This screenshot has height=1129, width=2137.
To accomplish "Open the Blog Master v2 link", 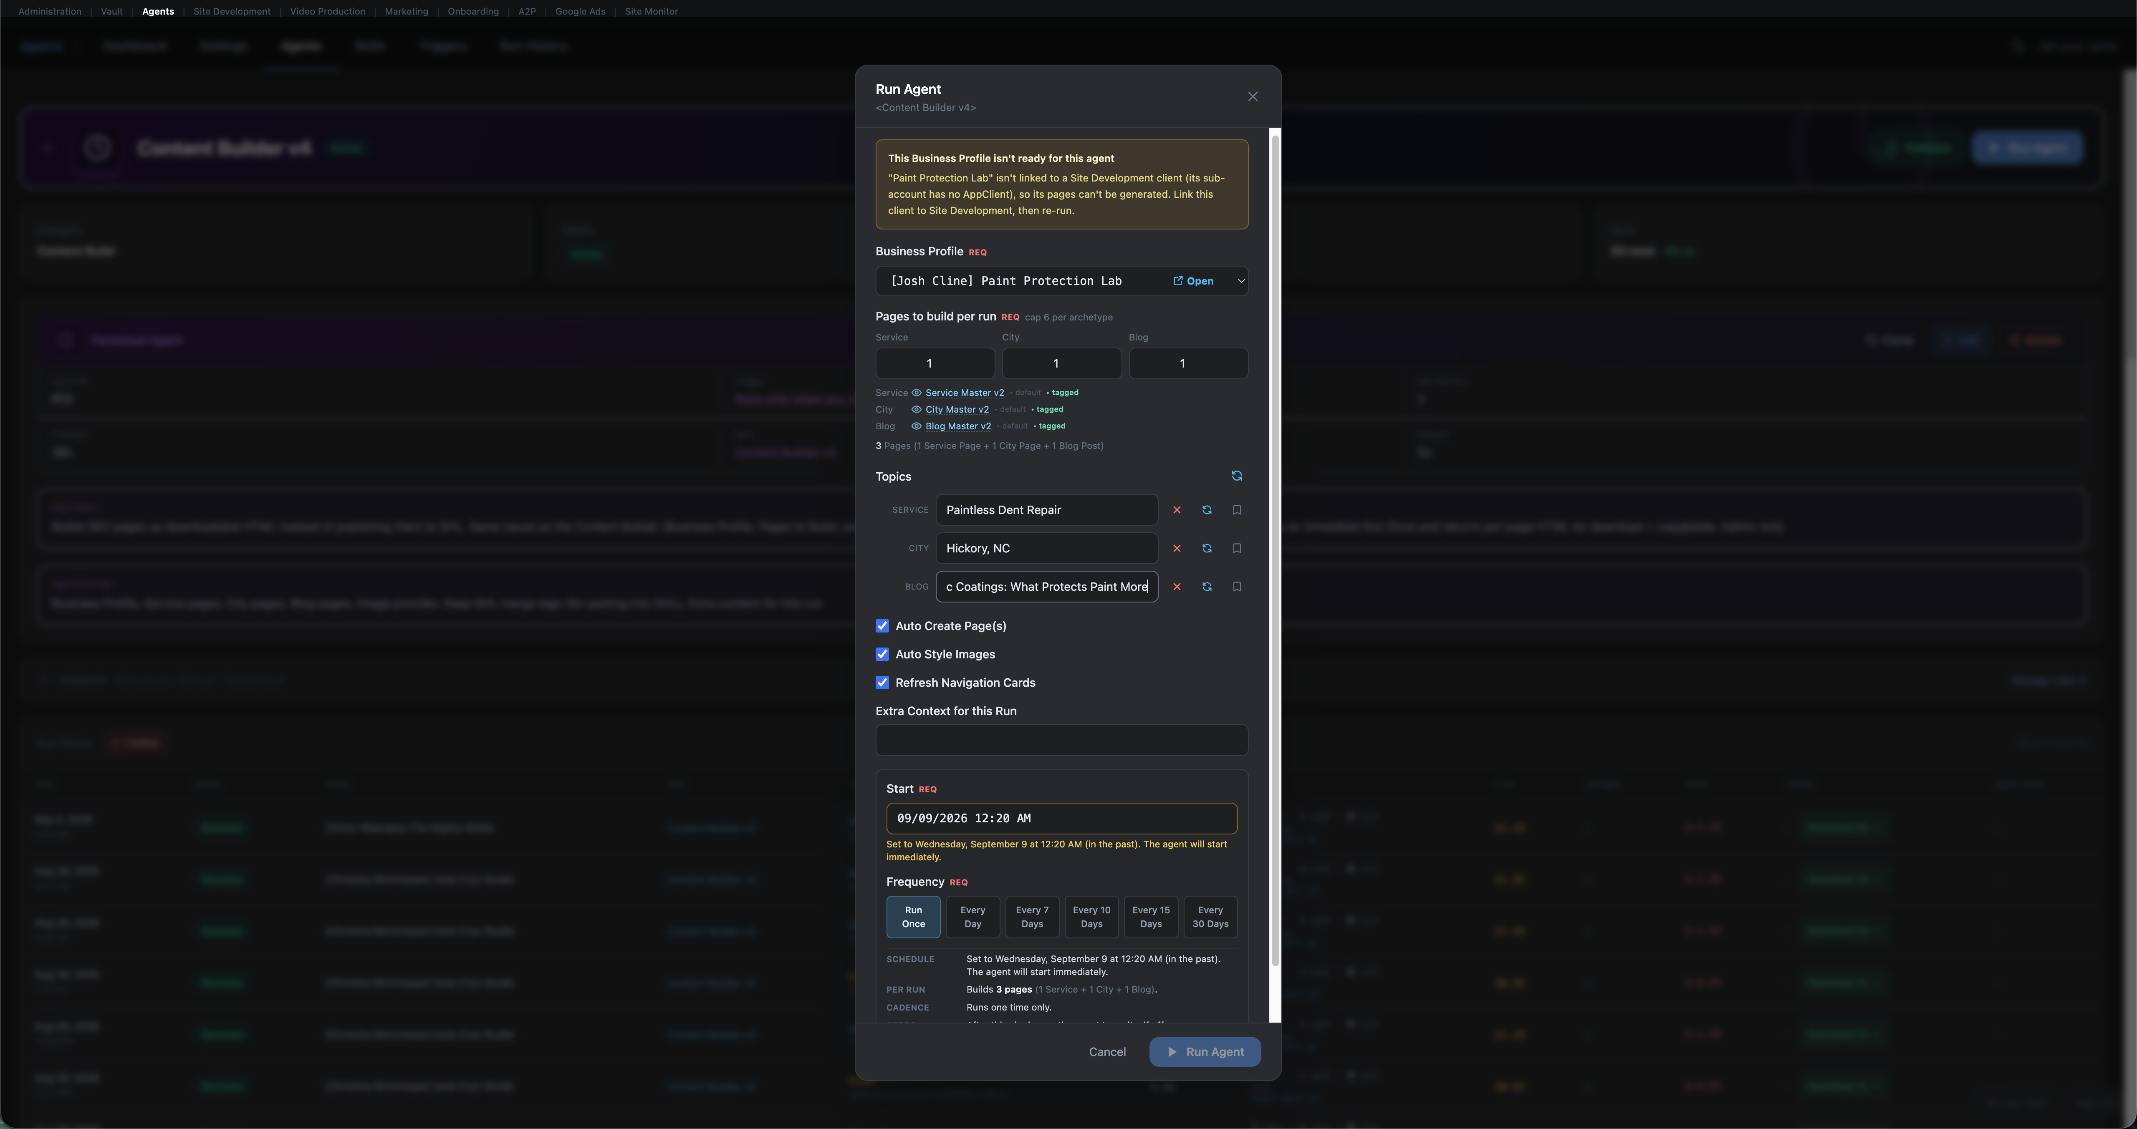I will pos(958,426).
